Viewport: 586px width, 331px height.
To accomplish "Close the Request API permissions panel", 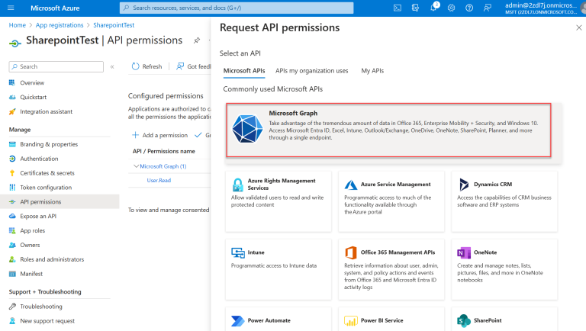I will coord(578,27).
